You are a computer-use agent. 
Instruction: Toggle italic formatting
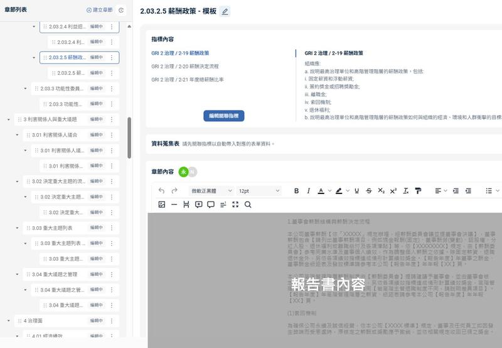[308, 191]
